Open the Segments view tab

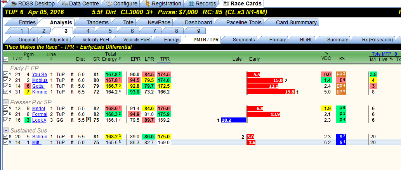240,40
